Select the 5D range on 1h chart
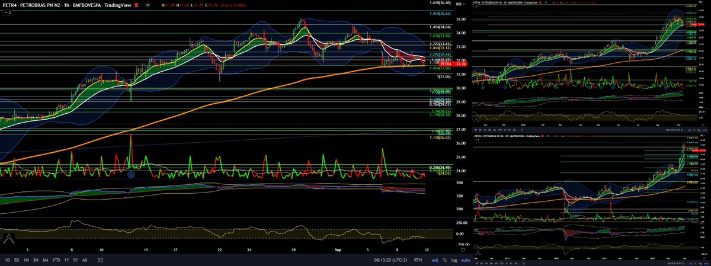Image resolution: width=711 pixels, height=266 pixels. [17, 259]
